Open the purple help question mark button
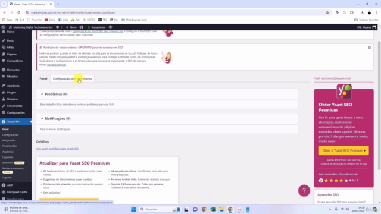Viewport: 381px width, 214px height. tap(304, 191)
